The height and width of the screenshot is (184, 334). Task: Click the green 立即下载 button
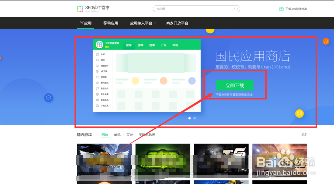[235, 85]
